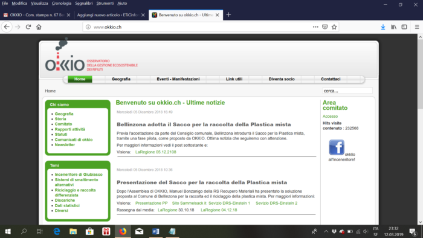
Task: Reload the okkio.ch page
Action: (28, 27)
